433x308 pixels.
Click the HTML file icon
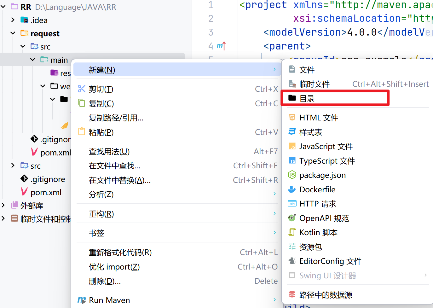pyautogui.click(x=292, y=118)
